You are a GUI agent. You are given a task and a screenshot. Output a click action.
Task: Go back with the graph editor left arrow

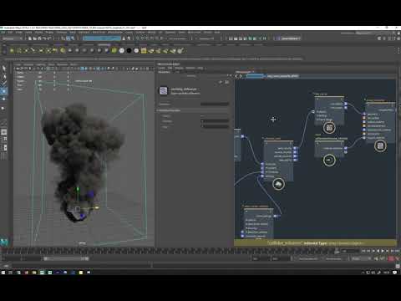pos(237,76)
